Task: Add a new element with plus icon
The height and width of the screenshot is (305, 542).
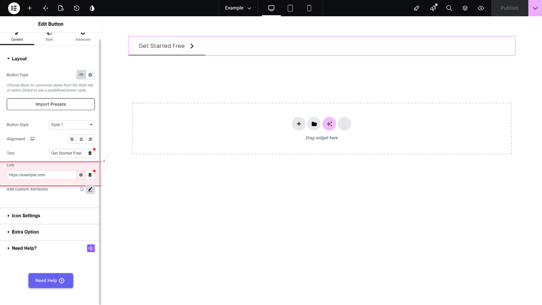Action: click(x=30, y=8)
